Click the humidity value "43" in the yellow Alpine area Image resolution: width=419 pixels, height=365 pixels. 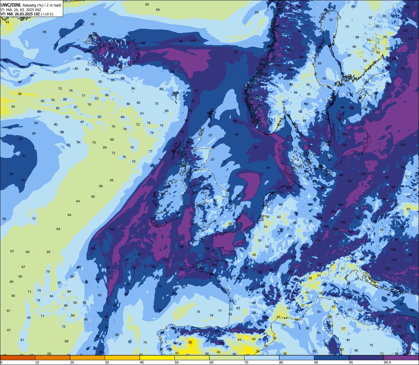(x=319, y=275)
